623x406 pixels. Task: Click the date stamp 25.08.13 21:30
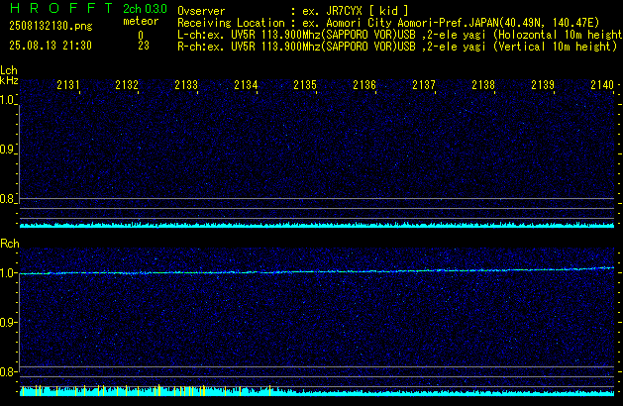coord(51,46)
